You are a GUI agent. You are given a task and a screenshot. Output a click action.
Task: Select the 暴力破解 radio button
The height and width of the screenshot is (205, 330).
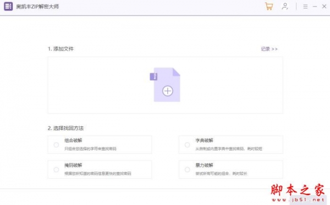(x=187, y=169)
